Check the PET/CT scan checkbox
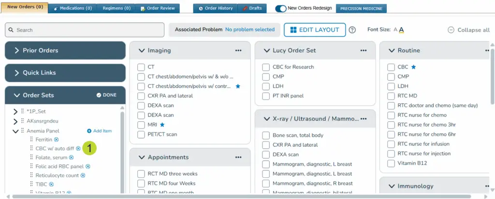The image size is (495, 199). point(141,134)
